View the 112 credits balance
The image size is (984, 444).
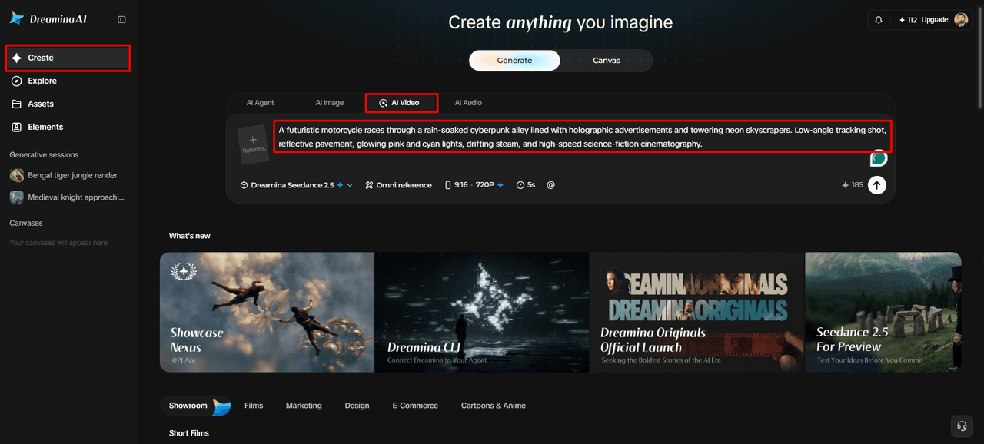[x=908, y=20]
